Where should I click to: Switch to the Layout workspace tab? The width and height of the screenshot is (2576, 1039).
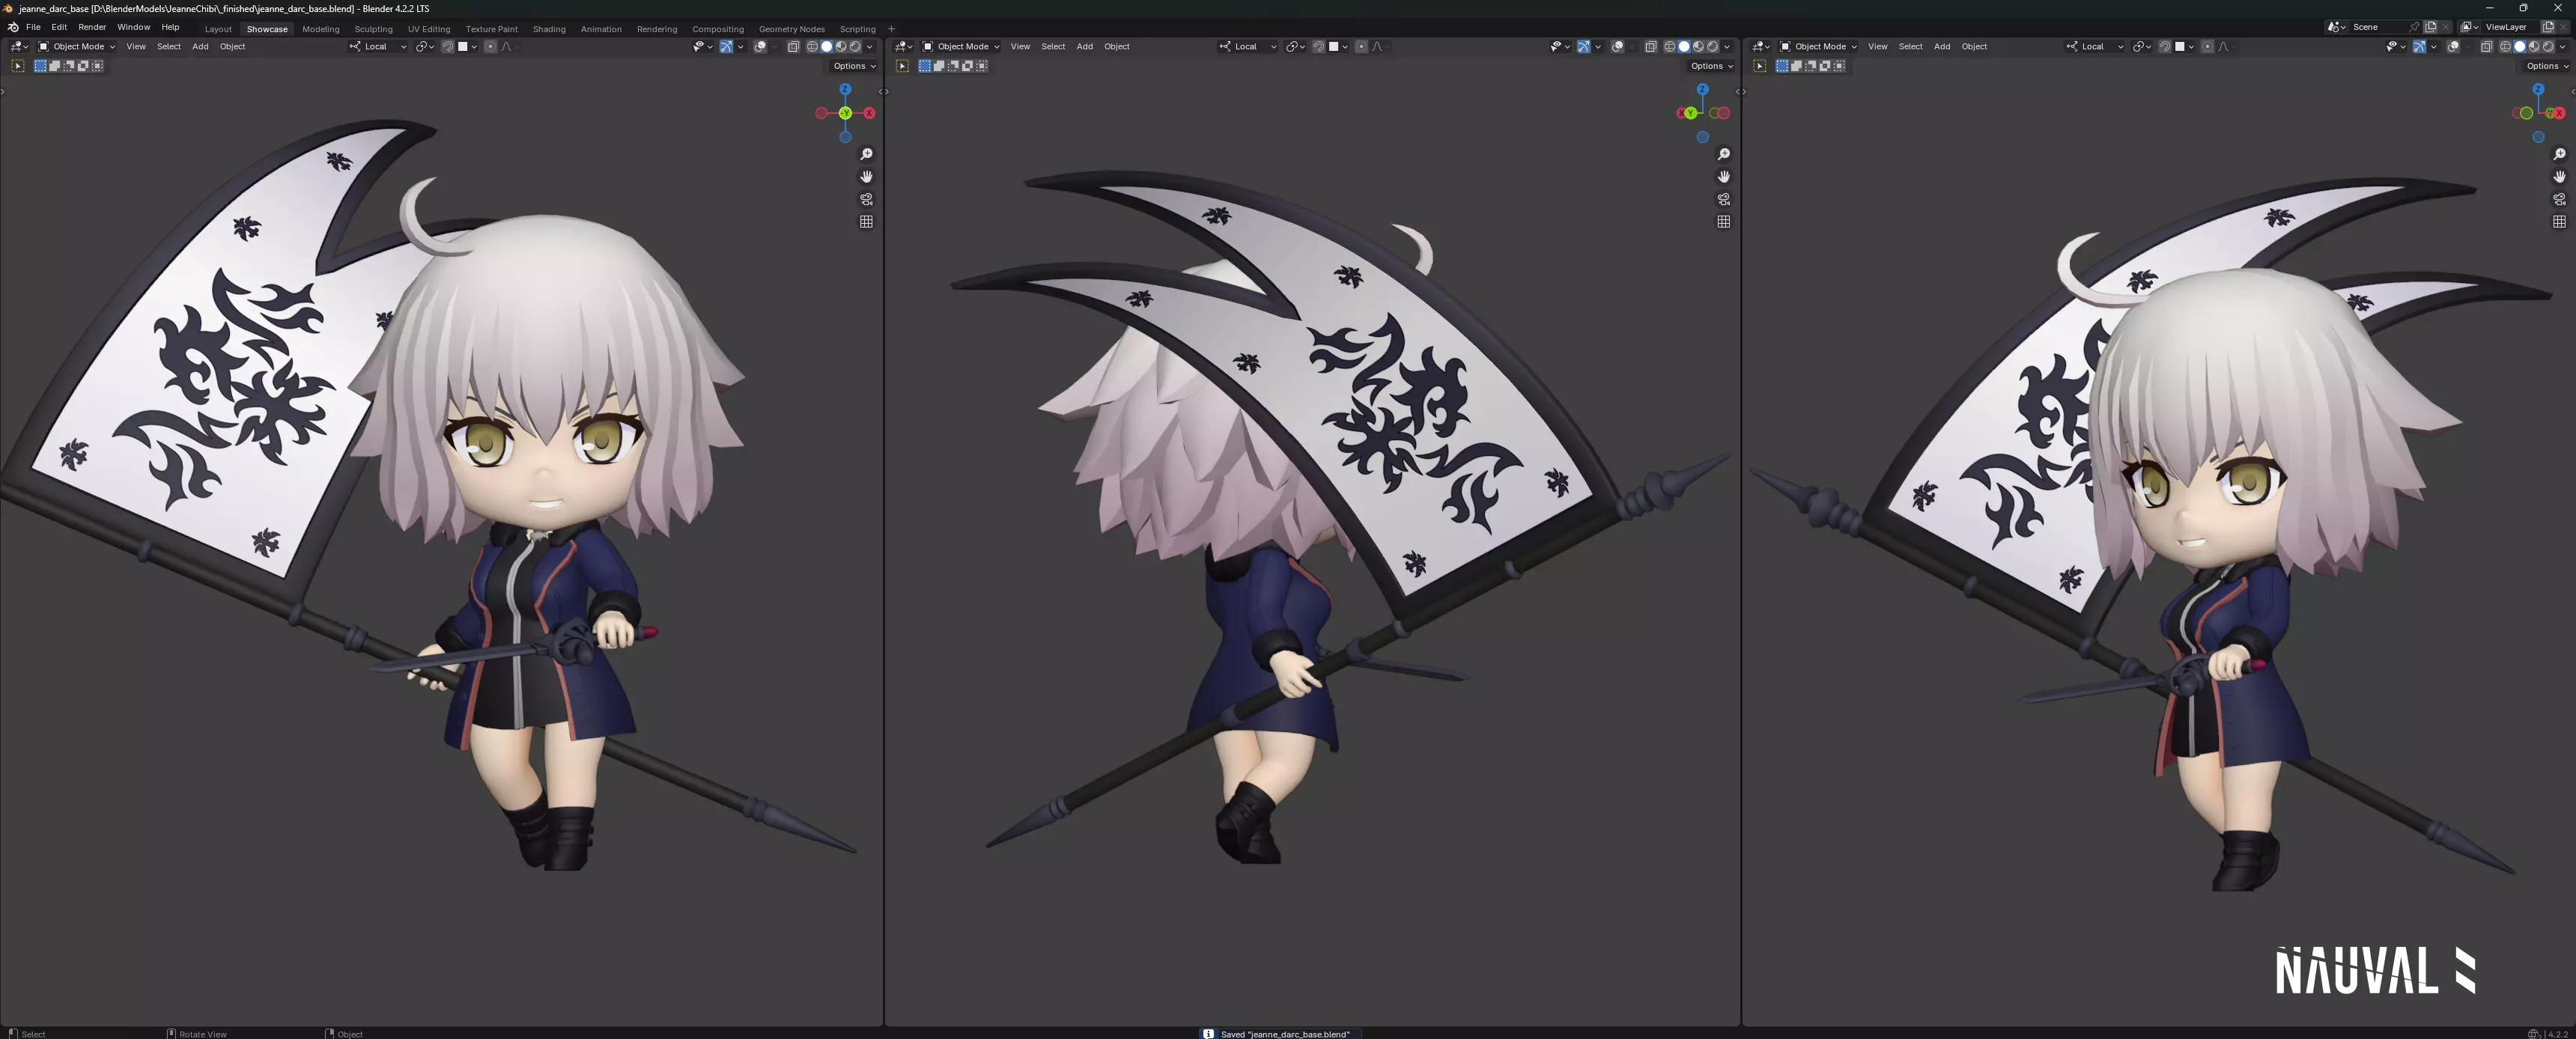(x=218, y=29)
